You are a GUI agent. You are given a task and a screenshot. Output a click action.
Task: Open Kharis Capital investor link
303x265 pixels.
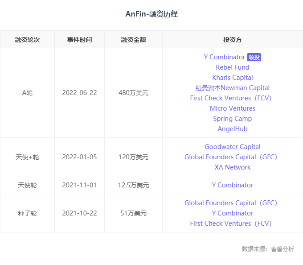click(x=233, y=78)
